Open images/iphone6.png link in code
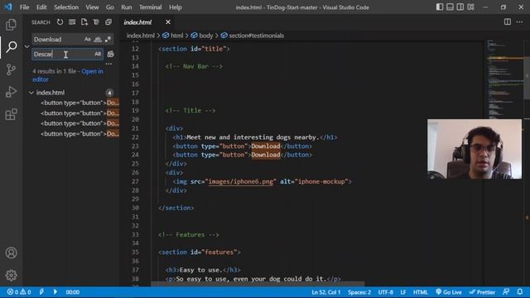This screenshot has height=298, width=530. pyautogui.click(x=240, y=182)
